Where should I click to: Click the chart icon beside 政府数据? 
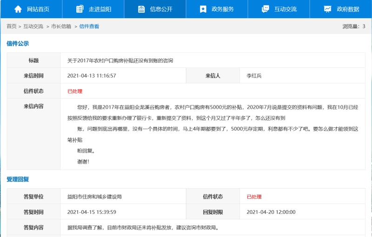pos(327,9)
